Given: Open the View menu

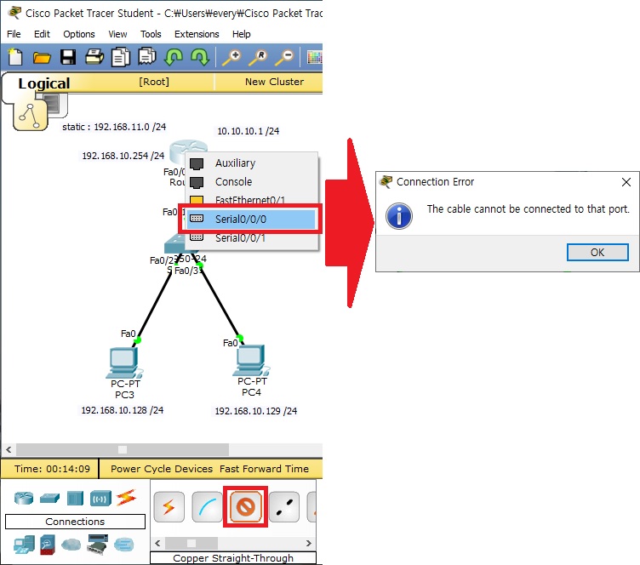Looking at the screenshot, I should (x=117, y=34).
